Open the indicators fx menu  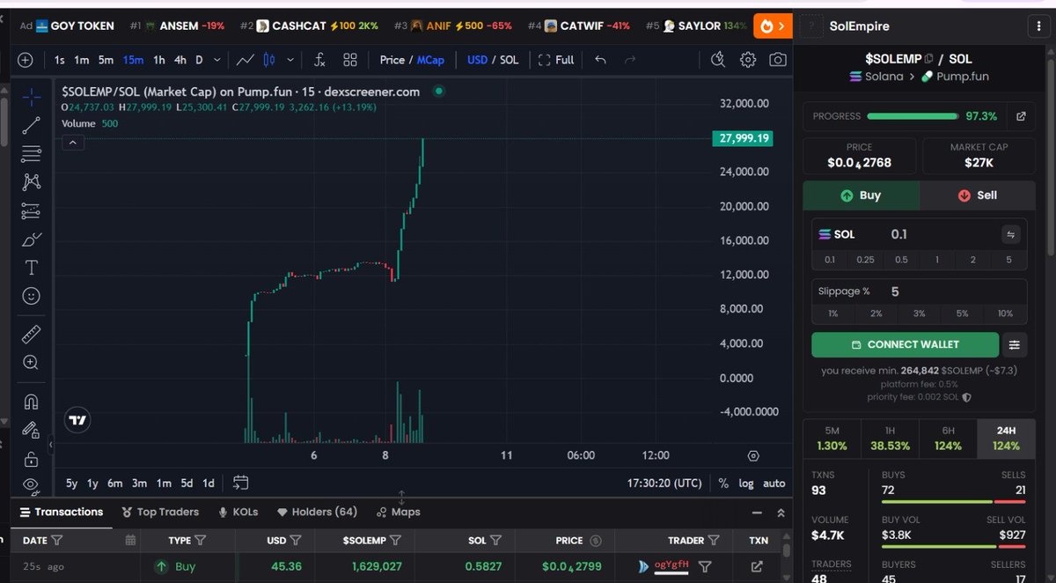(x=319, y=60)
